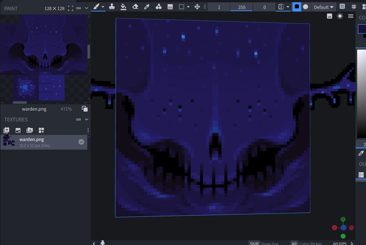Select the Paint Brush tool
This screenshot has height=245, width=366.
click(x=96, y=7)
